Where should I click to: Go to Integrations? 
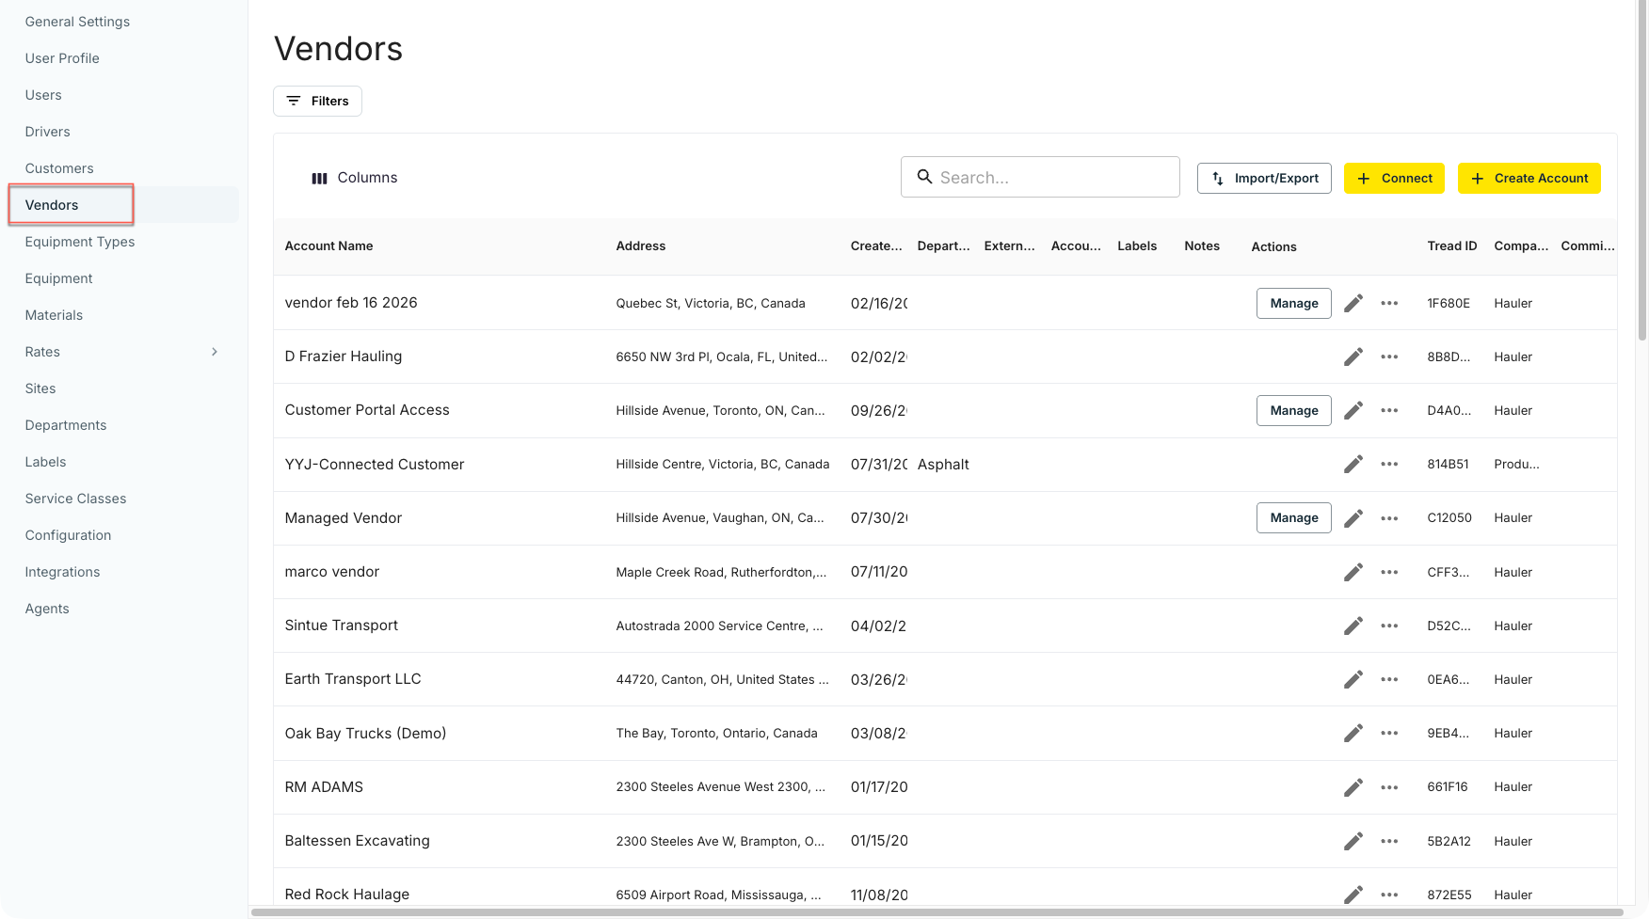click(62, 572)
